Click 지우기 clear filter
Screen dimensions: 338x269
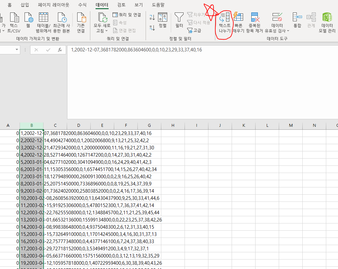pos(196,15)
